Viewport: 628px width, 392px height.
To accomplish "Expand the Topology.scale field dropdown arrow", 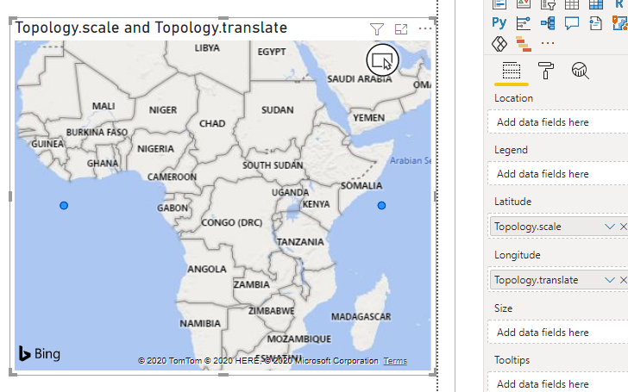I will coord(610,227).
